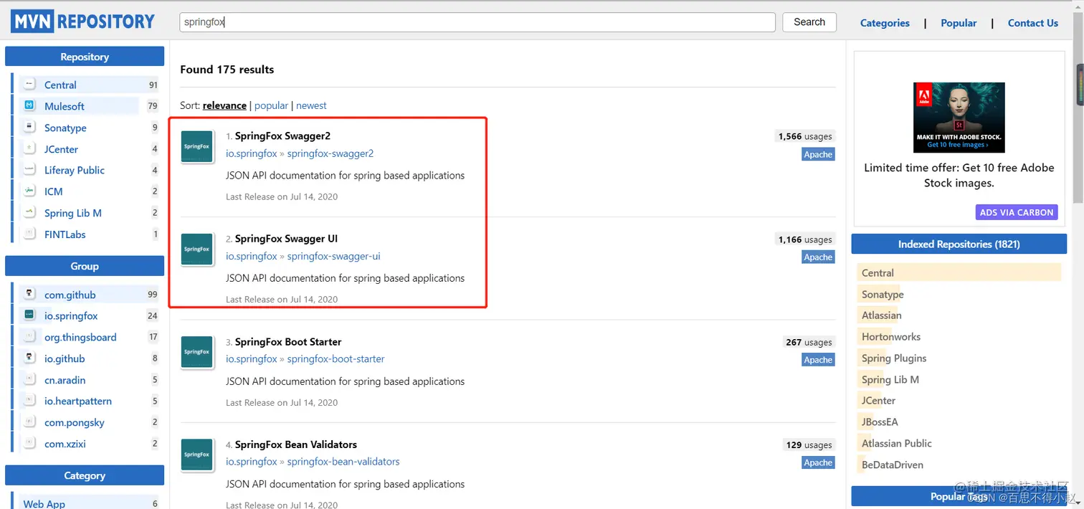Open the springfox-swagger2 artifact link
1084x509 pixels.
click(x=331, y=153)
